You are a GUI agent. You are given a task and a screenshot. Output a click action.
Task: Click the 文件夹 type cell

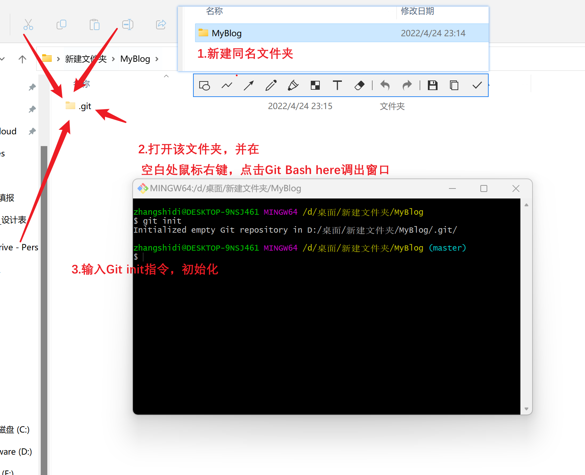point(392,106)
